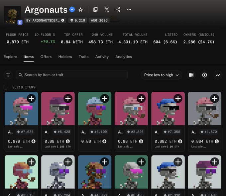Add item #6,495 to cart plus icon
This screenshot has width=226, height=196.
141,162
